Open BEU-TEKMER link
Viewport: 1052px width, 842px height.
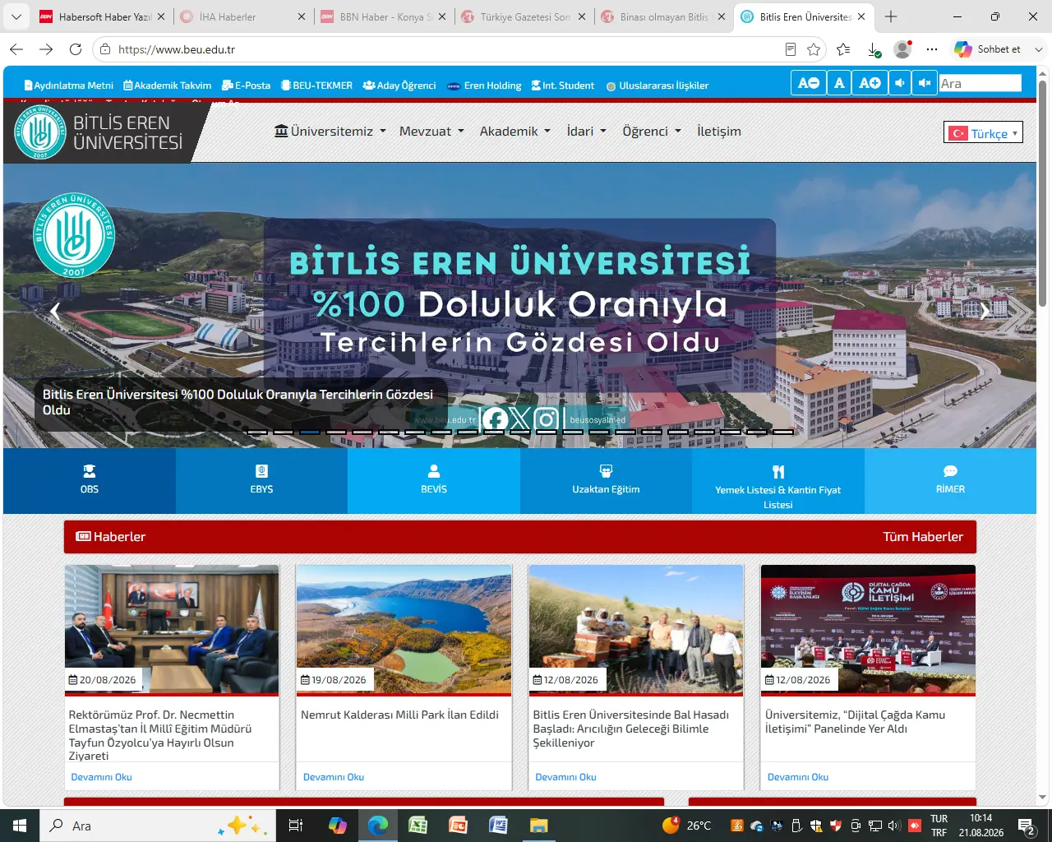pyautogui.click(x=316, y=86)
